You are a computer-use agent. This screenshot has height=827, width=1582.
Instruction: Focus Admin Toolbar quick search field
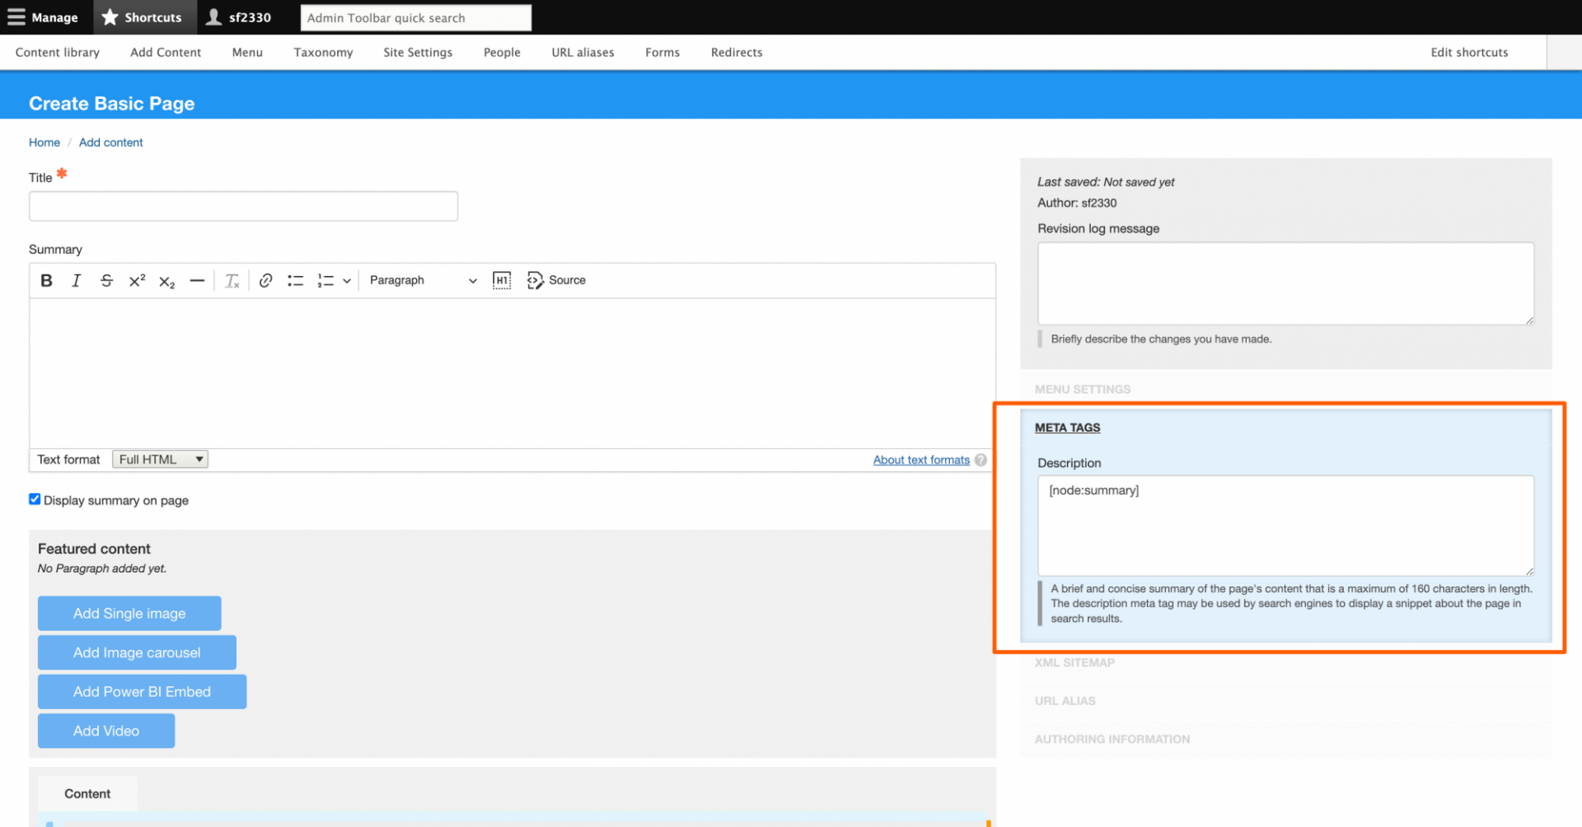click(x=416, y=18)
